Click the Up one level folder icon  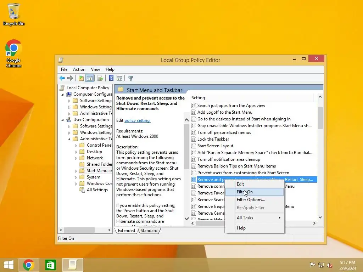(81, 78)
